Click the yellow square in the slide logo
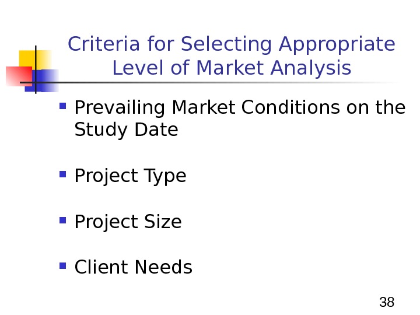The image size is (420, 315). (x=29, y=60)
